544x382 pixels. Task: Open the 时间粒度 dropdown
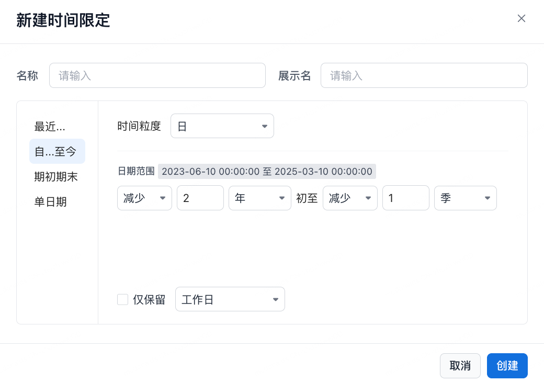(x=222, y=126)
